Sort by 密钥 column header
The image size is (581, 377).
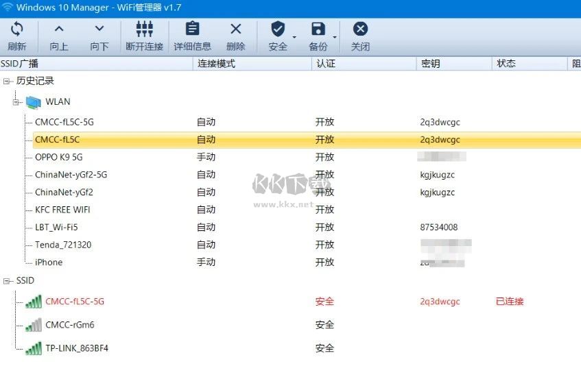[455, 63]
